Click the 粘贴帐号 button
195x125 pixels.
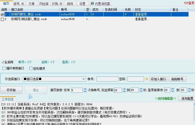click(177, 79)
